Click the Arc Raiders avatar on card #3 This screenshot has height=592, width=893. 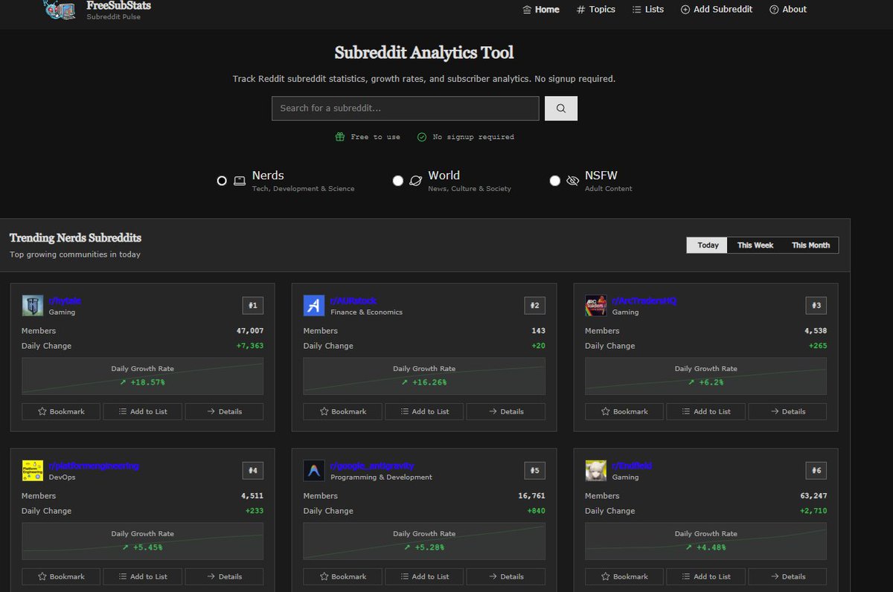point(596,306)
